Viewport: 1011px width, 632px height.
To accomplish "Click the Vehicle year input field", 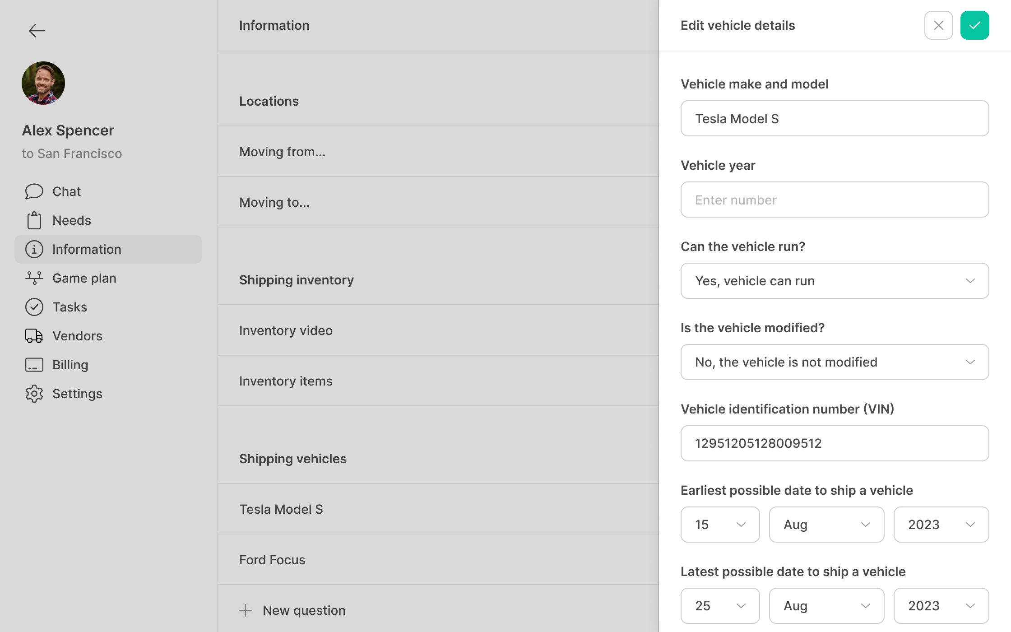I will coord(835,200).
